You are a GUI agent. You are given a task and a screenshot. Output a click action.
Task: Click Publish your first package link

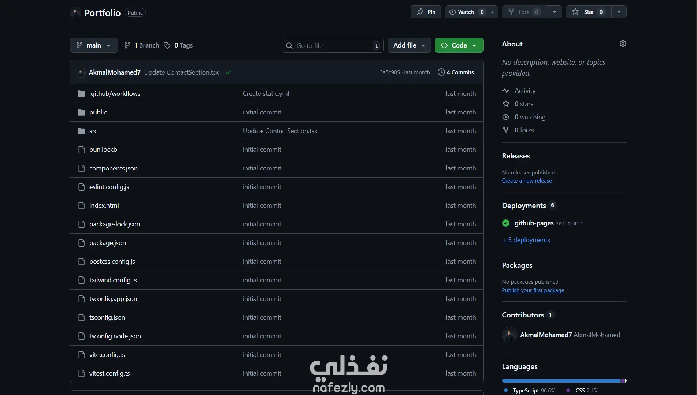533,290
